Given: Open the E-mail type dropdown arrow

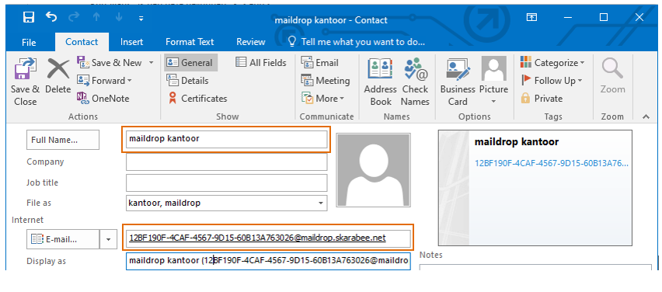Looking at the screenshot, I should point(109,239).
